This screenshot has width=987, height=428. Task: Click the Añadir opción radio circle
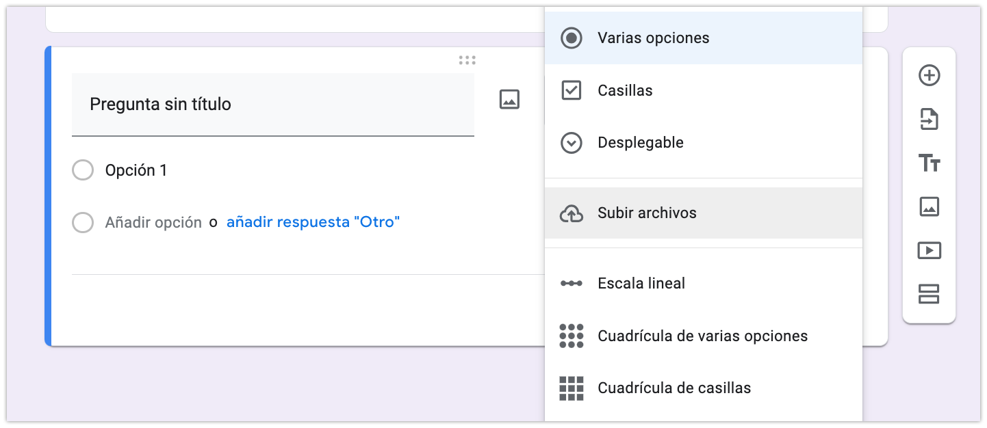83,222
